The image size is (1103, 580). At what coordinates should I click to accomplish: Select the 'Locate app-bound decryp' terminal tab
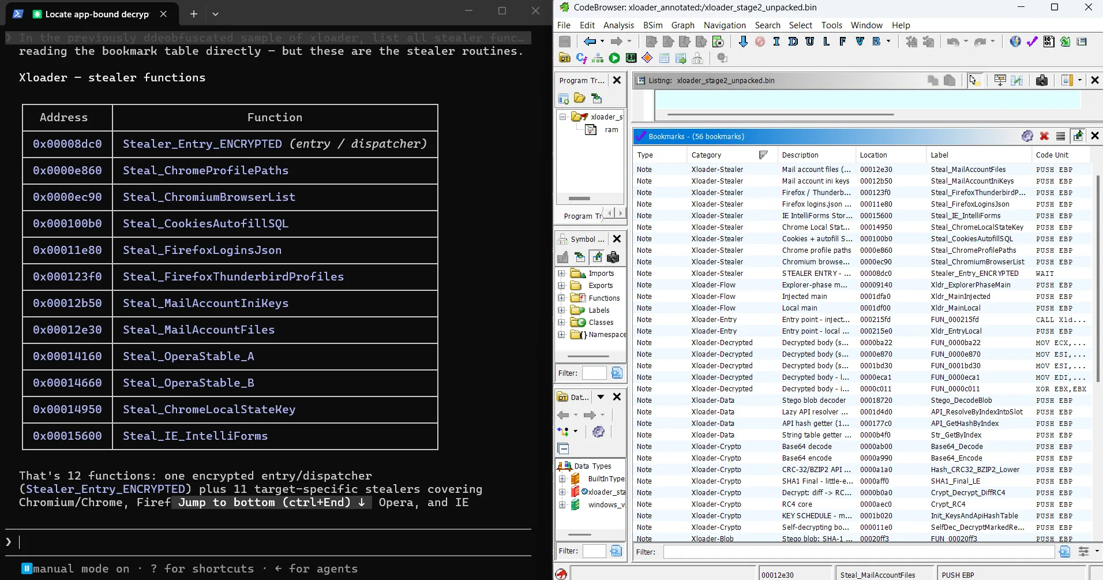(92, 14)
